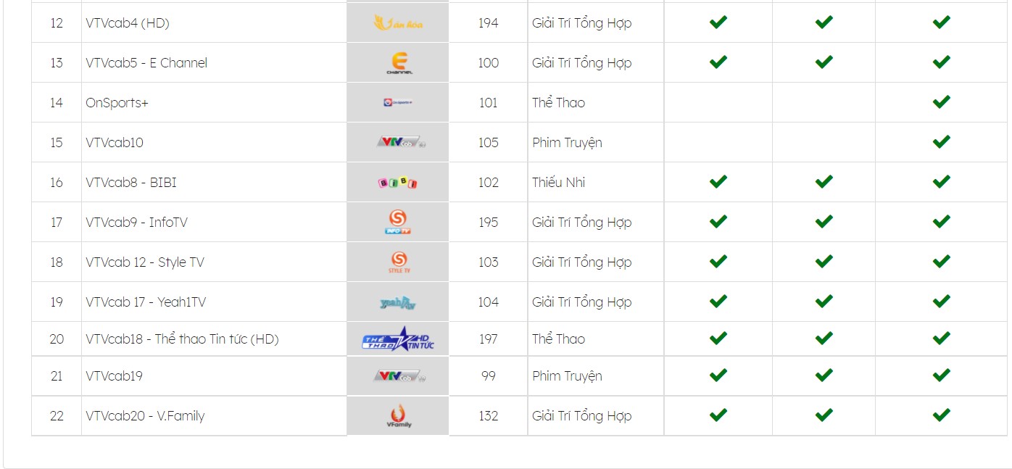1012x469 pixels.
Task: Click the Yeah1TV channel logo
Action: coord(398,302)
